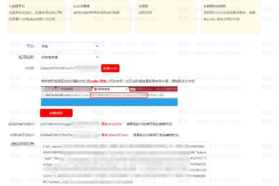The image size is (279, 186).
Task: Open the 平台 dropdown showing 淘宝
Action: tap(70, 46)
